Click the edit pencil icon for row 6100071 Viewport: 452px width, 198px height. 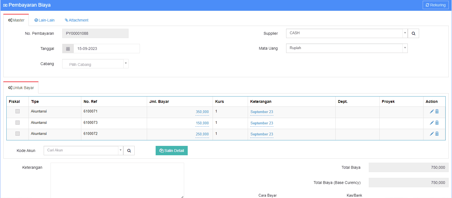(x=432, y=111)
